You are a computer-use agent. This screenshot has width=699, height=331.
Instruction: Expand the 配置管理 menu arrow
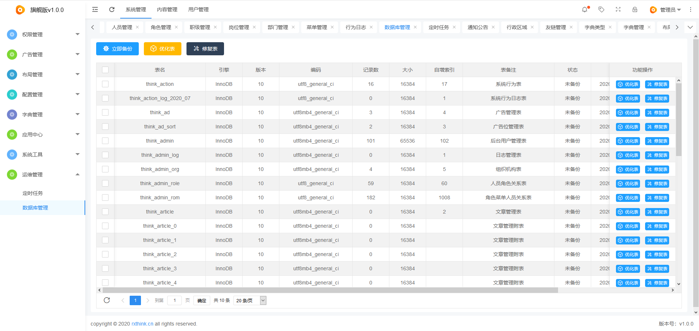(x=78, y=94)
